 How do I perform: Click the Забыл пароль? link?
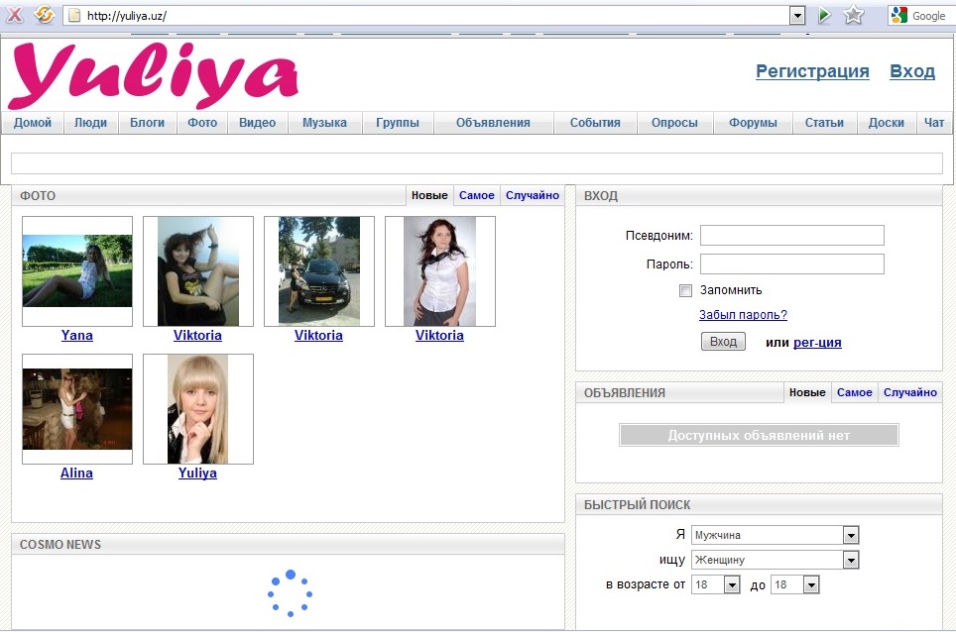743,315
